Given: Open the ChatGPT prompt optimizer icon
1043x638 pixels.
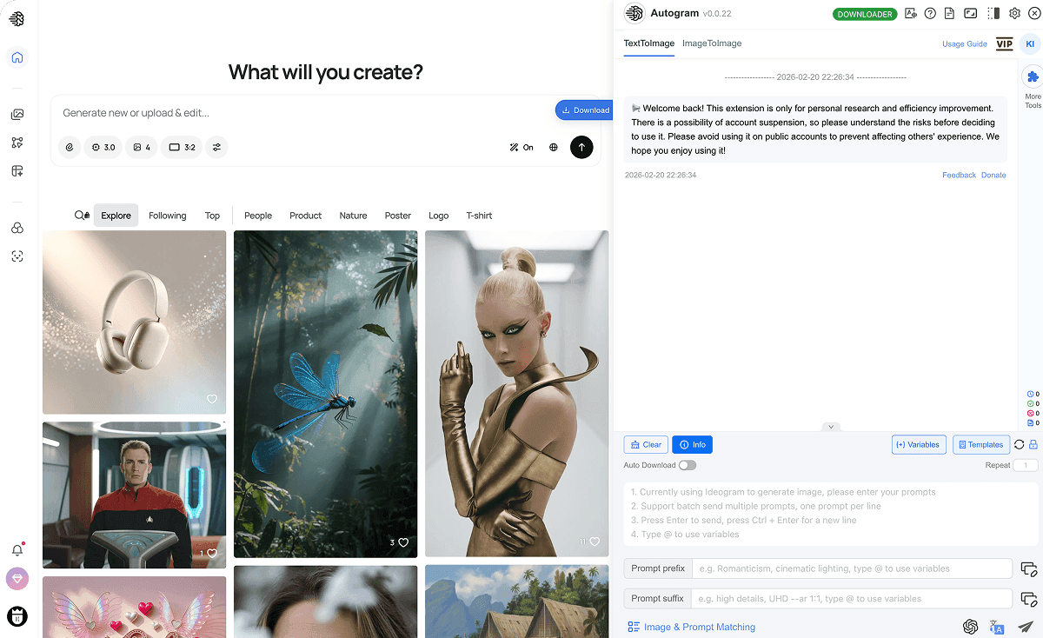Looking at the screenshot, I should click(971, 627).
